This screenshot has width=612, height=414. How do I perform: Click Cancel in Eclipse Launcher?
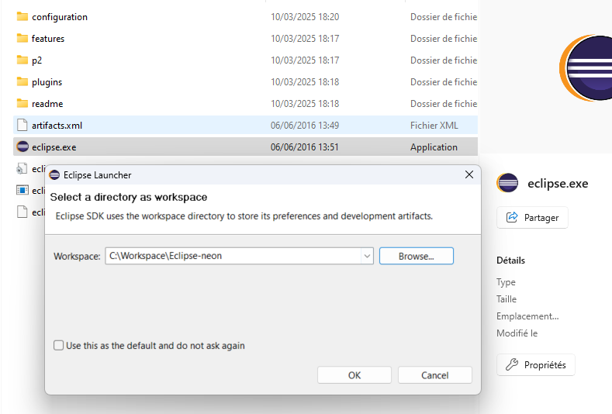(x=435, y=375)
